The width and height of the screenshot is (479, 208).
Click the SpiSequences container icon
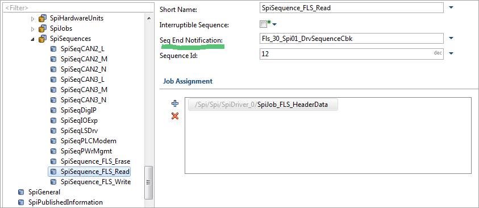(x=43, y=39)
